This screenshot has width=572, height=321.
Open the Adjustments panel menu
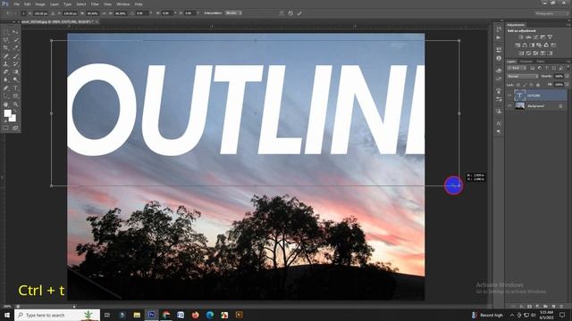click(x=568, y=25)
